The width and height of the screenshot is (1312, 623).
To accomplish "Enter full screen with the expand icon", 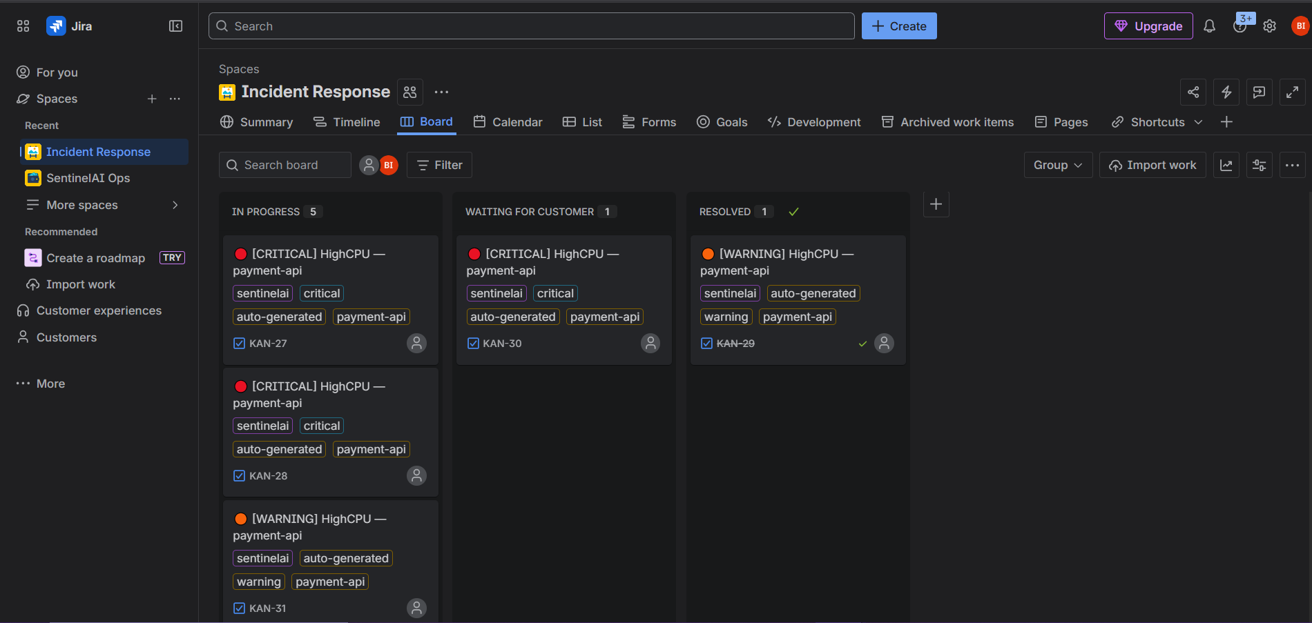I will point(1293,92).
